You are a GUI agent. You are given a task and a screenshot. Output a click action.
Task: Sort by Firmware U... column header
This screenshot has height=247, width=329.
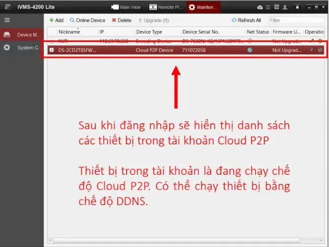pos(287,32)
